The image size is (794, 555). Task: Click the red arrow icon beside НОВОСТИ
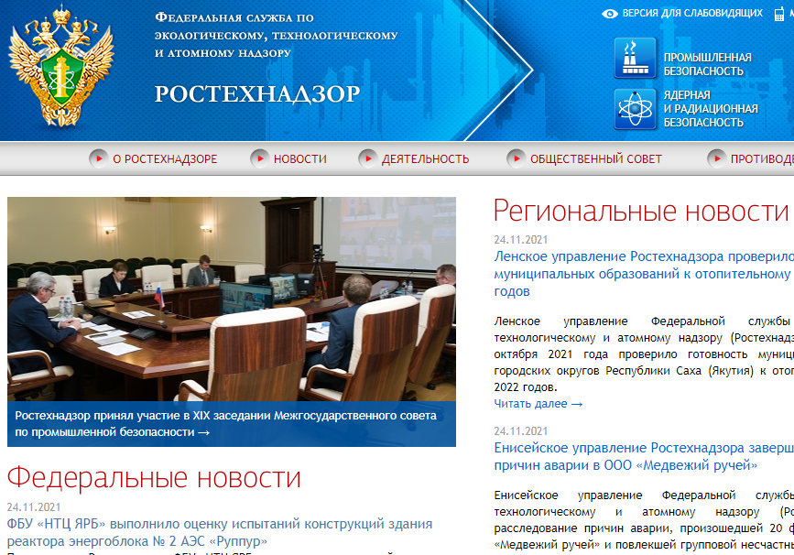259,158
